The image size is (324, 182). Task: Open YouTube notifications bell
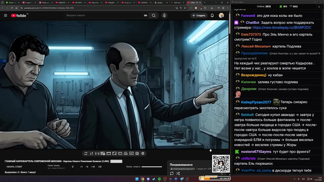tap(212, 15)
